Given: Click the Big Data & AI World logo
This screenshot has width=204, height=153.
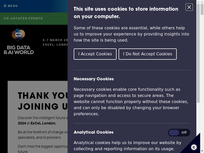Looking at the screenshot, I should pyautogui.click(x=19, y=41).
